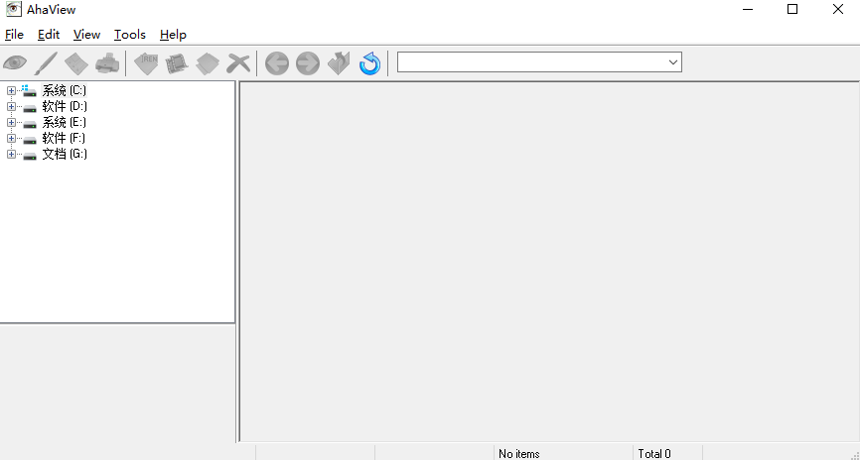Refresh with the blue circular arrow
860x460 pixels.
(369, 63)
